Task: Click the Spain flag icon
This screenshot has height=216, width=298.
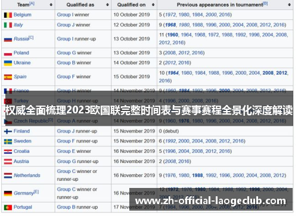Action: click(8, 77)
